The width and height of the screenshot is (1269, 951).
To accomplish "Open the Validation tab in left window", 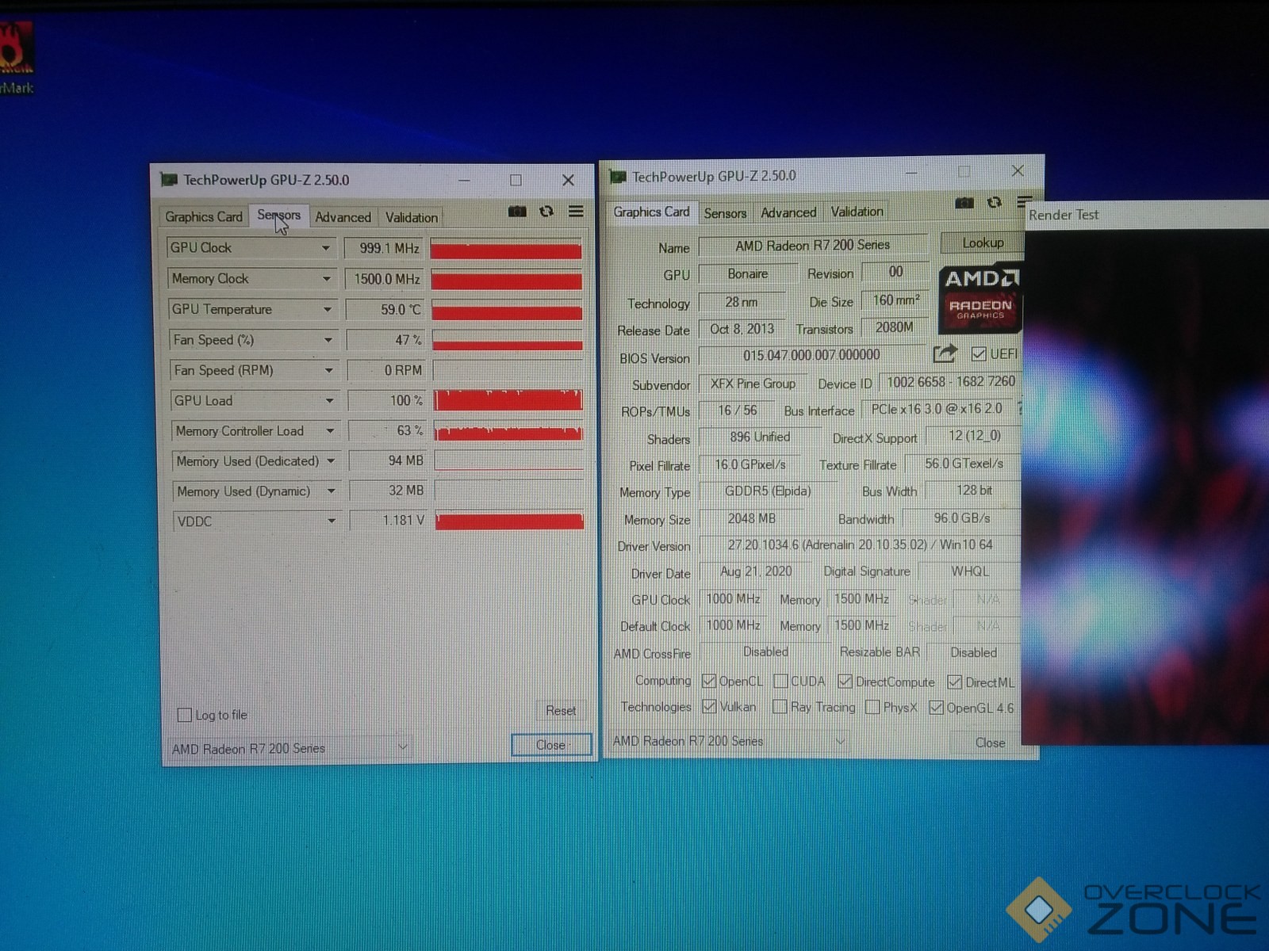I will pos(412,217).
